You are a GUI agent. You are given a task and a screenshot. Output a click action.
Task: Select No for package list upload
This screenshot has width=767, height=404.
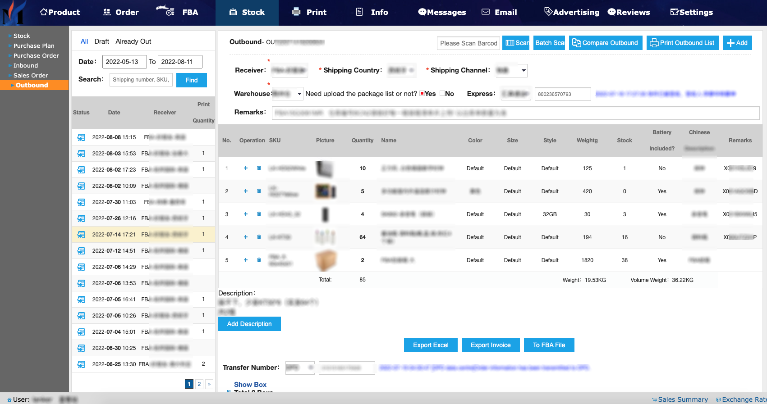442,94
